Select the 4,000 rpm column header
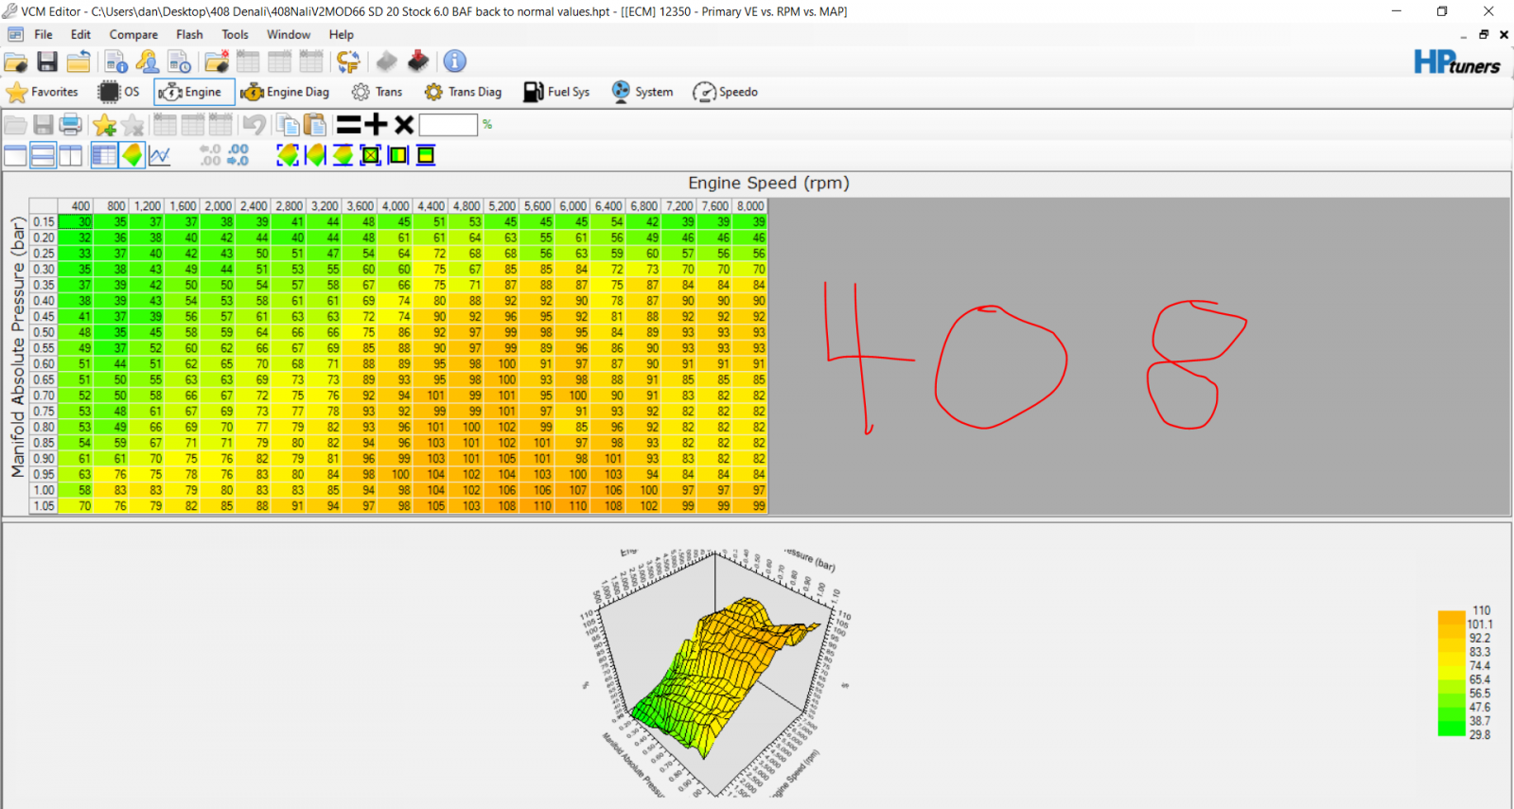1514x809 pixels. point(396,206)
